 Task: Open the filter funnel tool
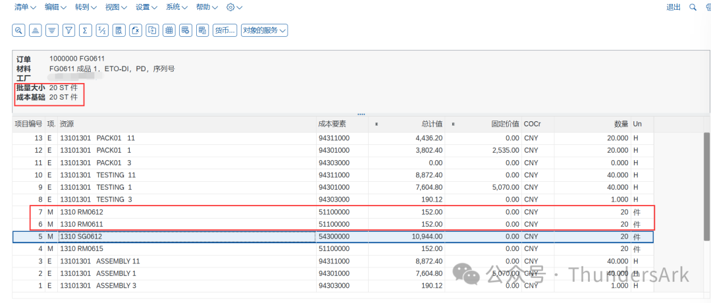[68, 30]
